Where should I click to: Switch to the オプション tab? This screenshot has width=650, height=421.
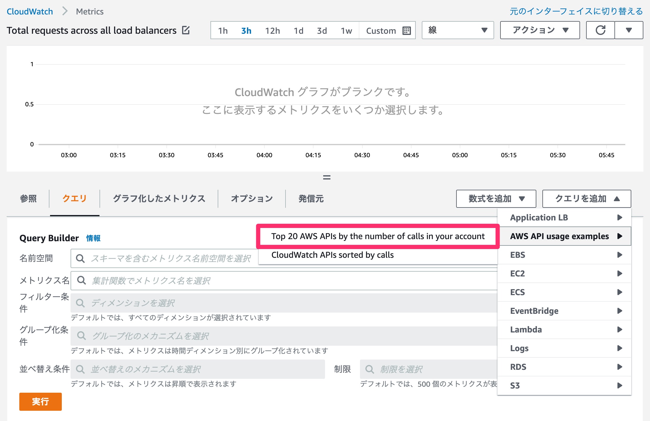(x=252, y=199)
